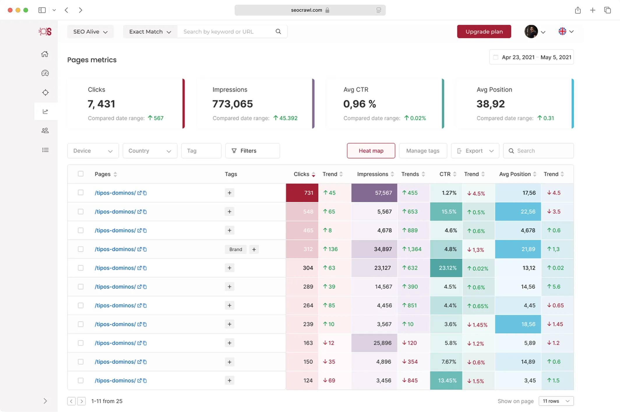Expand the sidebar with bottom arrow
The image size is (620, 412).
pyautogui.click(x=45, y=401)
